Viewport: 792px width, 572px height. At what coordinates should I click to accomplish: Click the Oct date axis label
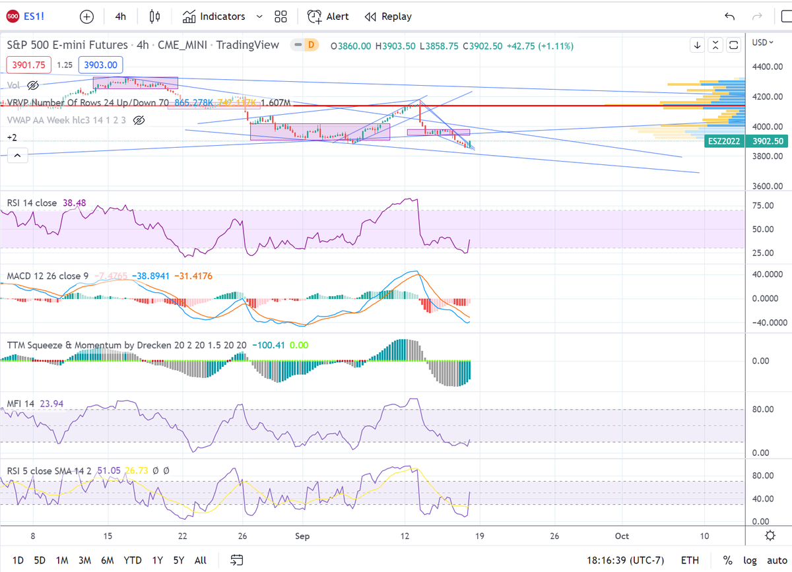622,536
